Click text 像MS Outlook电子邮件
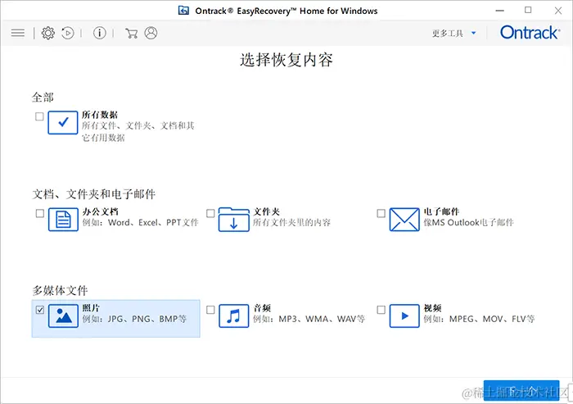 (468, 222)
